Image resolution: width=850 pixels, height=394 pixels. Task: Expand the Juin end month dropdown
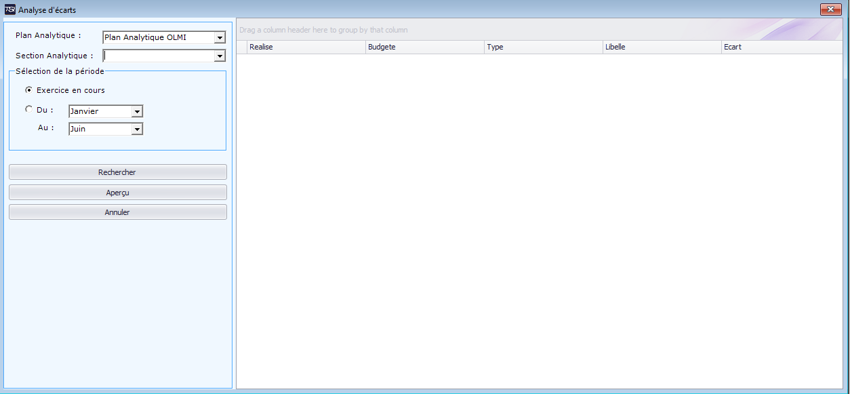point(137,129)
